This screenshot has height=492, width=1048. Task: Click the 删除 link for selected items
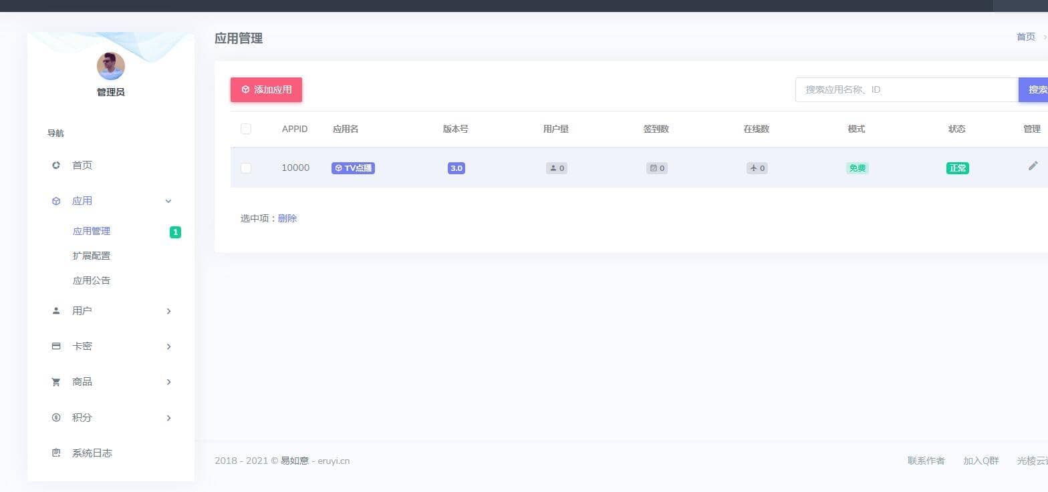pyautogui.click(x=287, y=218)
